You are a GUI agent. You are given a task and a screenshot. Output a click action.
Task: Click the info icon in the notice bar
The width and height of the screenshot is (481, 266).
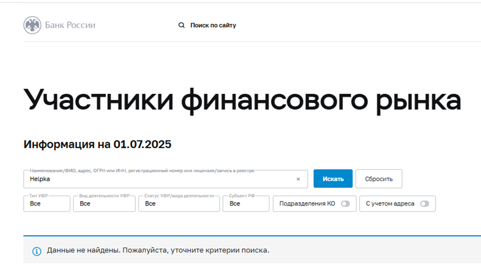point(37,251)
